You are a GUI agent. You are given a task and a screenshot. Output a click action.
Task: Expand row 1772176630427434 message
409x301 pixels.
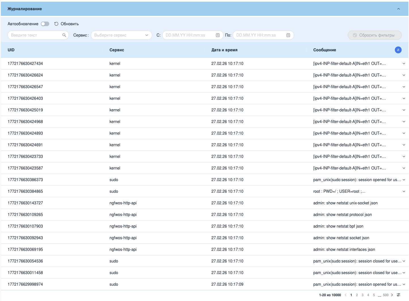click(404, 63)
